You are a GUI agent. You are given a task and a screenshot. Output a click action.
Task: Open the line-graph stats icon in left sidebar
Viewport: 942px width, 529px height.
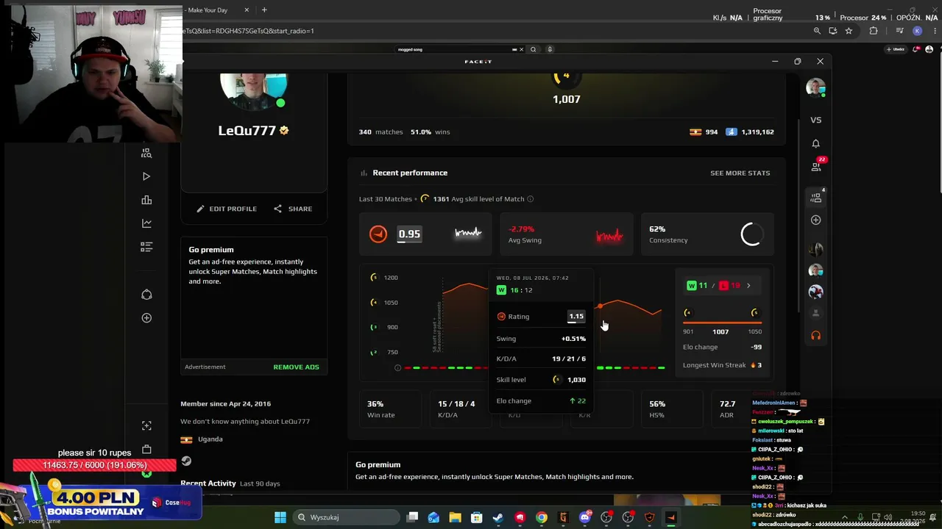pyautogui.click(x=146, y=223)
